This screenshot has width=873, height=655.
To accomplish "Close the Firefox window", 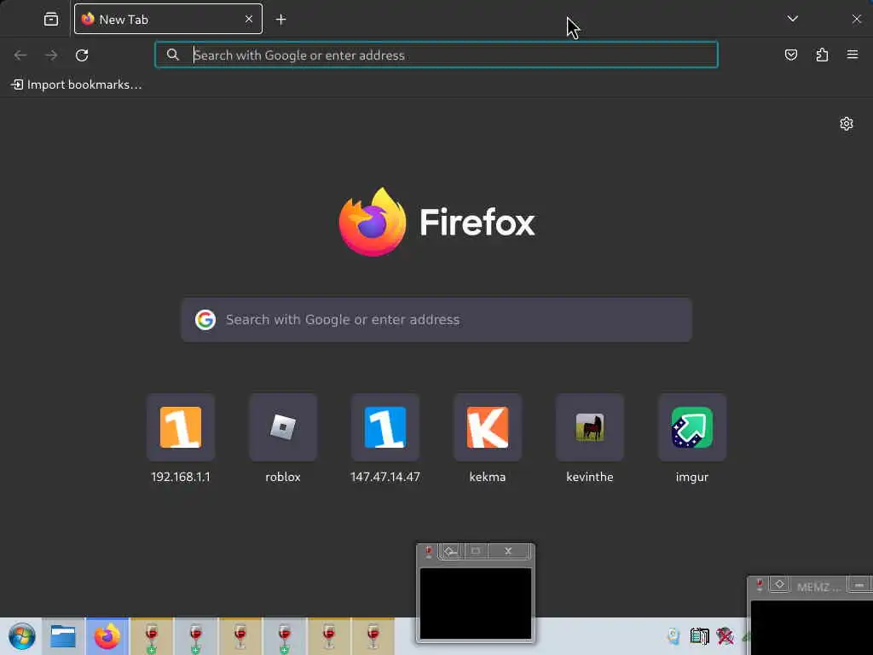I will click(x=856, y=19).
